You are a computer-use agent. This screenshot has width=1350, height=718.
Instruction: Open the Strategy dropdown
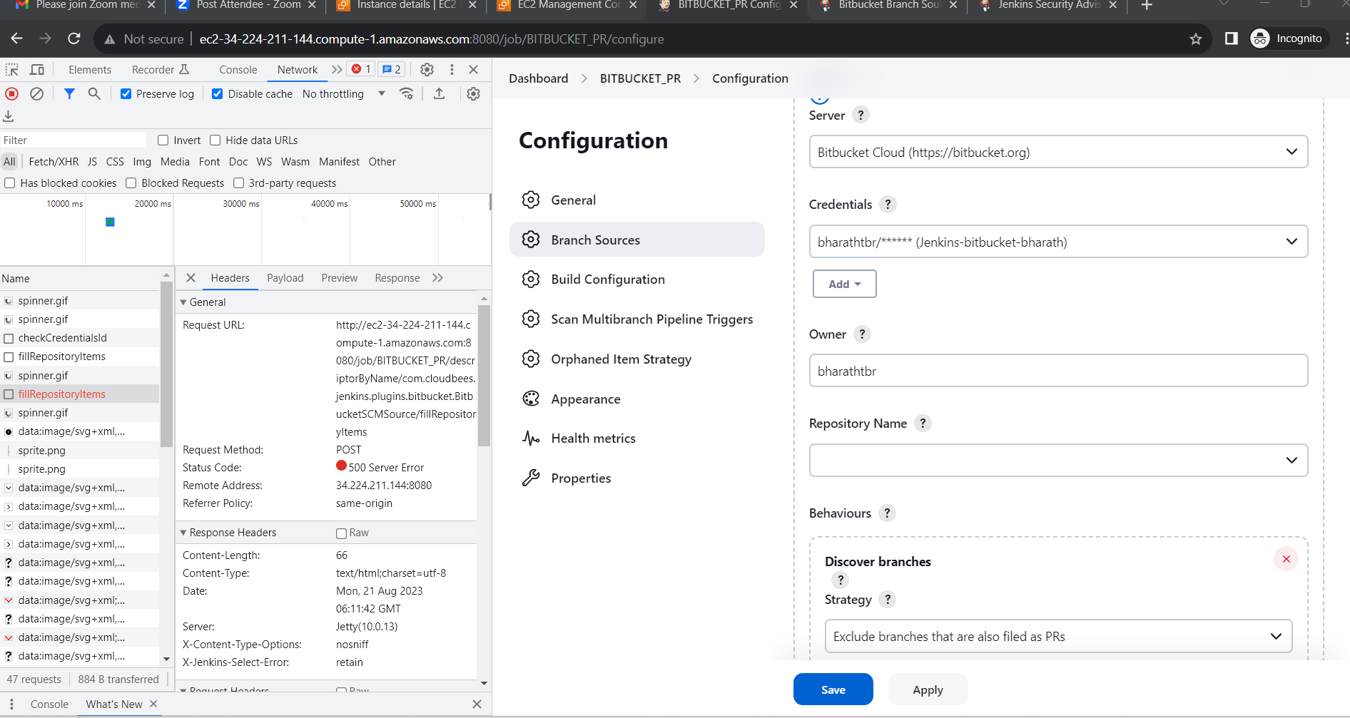[x=1058, y=636]
